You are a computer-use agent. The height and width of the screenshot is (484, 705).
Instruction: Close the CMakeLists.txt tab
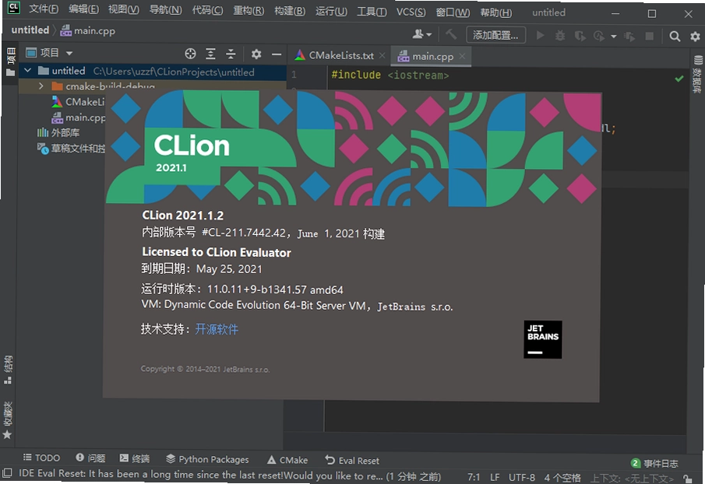pos(382,55)
